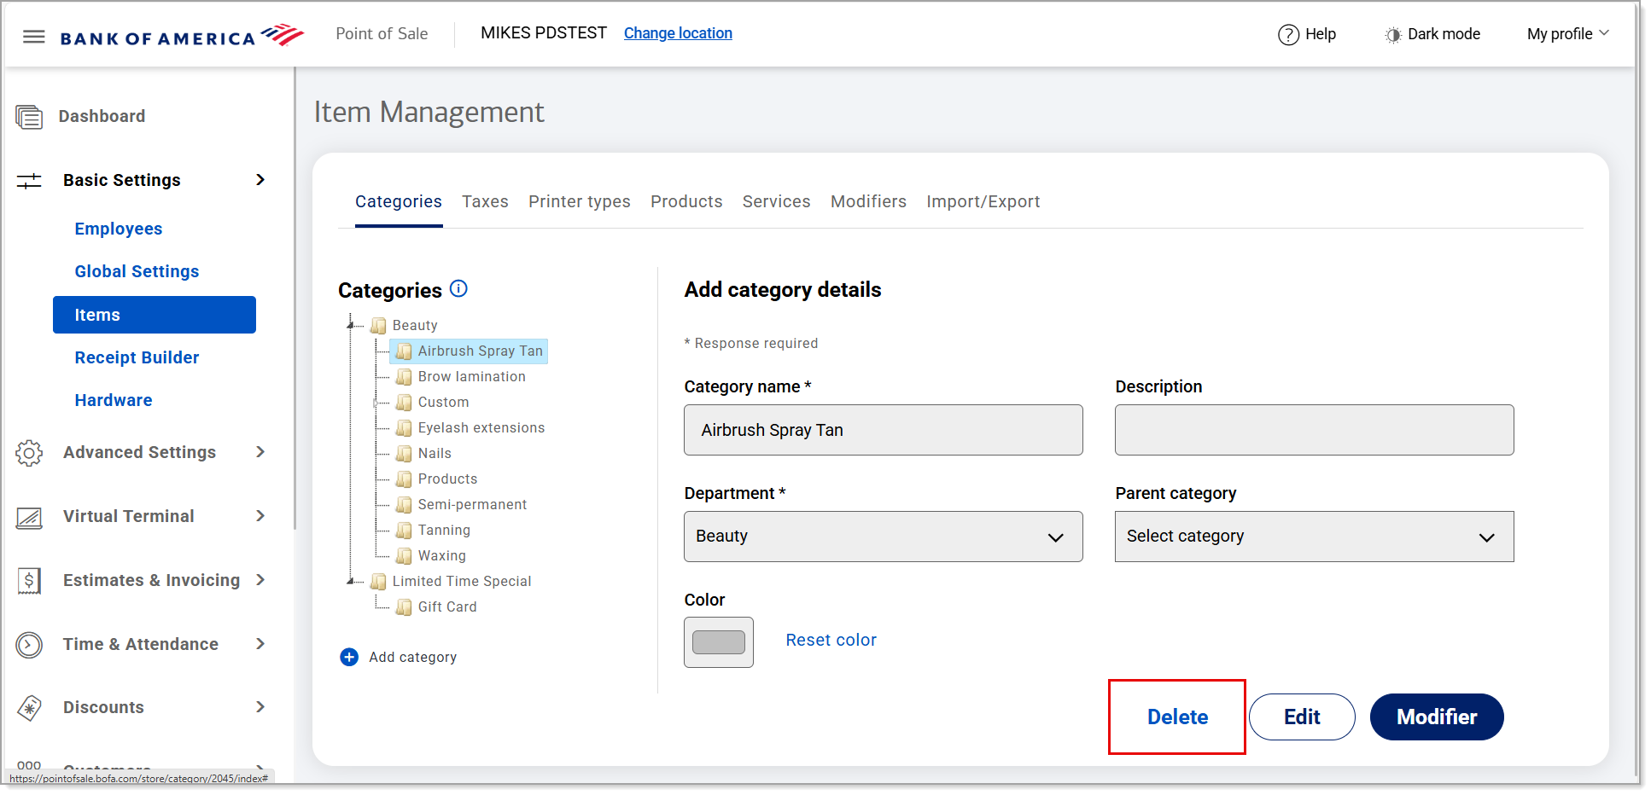Viewport: 1651px width, 795px height.
Task: Select the Tanning category
Action: pos(444,531)
